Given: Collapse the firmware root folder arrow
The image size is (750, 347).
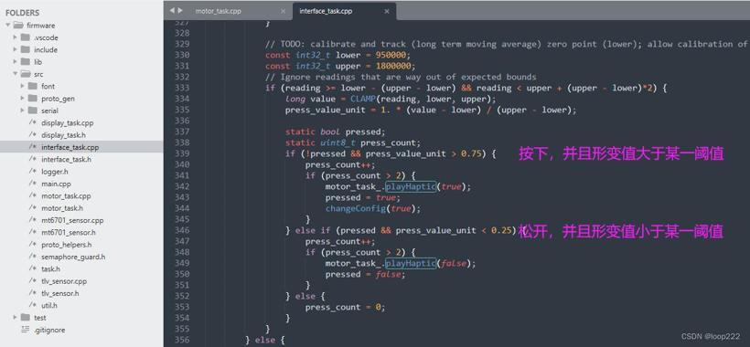Looking at the screenshot, I should pyautogui.click(x=7, y=26).
